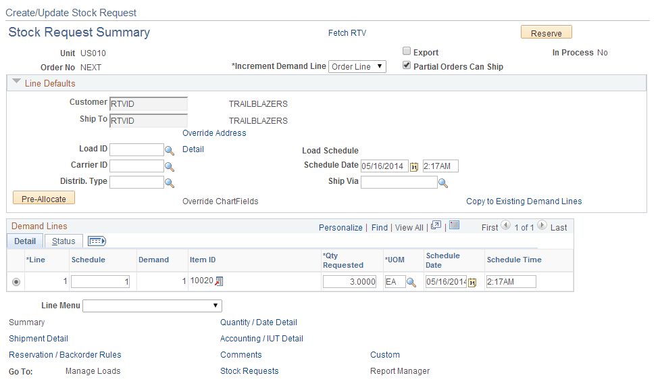Click the Item ID column header
660x384 pixels.
203,260
